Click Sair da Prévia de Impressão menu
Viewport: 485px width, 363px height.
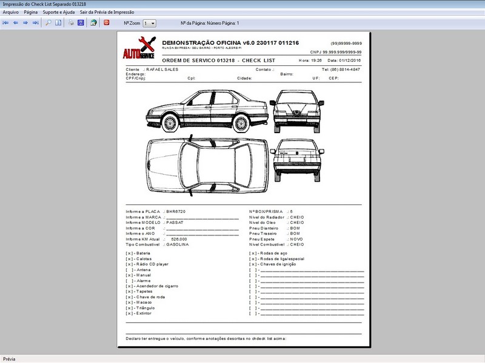pyautogui.click(x=107, y=12)
